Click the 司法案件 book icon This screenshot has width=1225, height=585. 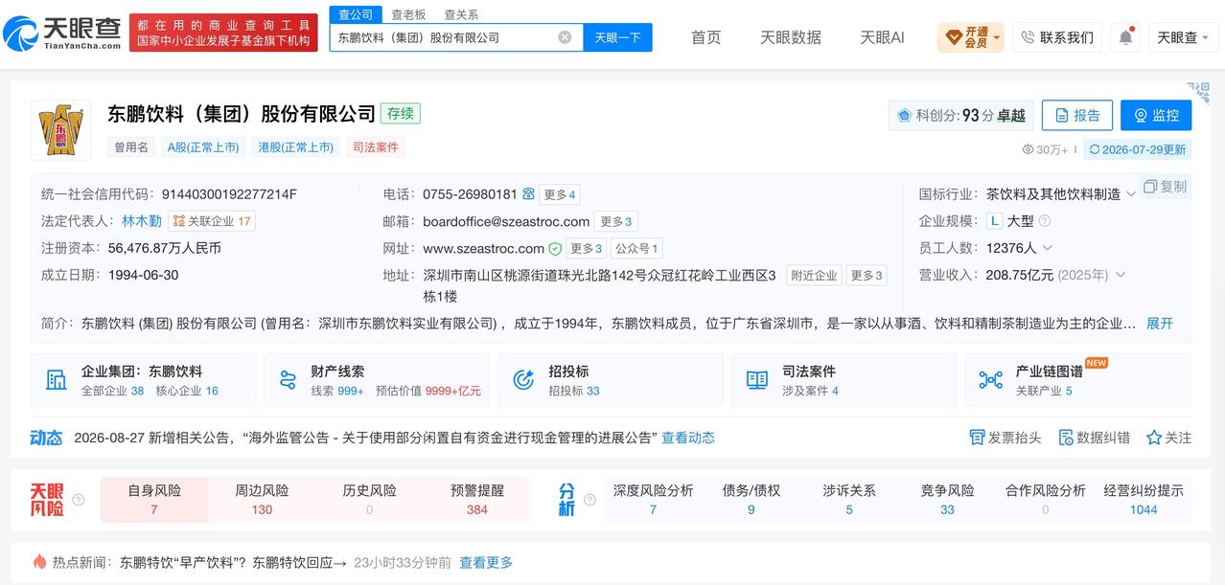pyautogui.click(x=757, y=379)
